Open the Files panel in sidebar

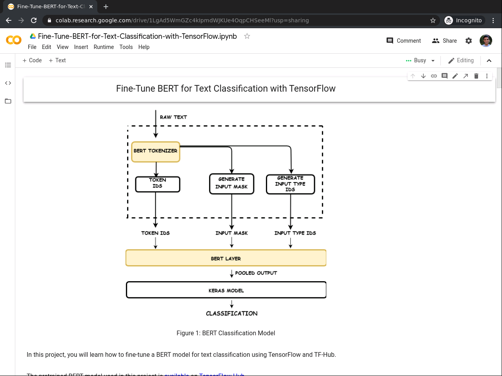coord(8,101)
